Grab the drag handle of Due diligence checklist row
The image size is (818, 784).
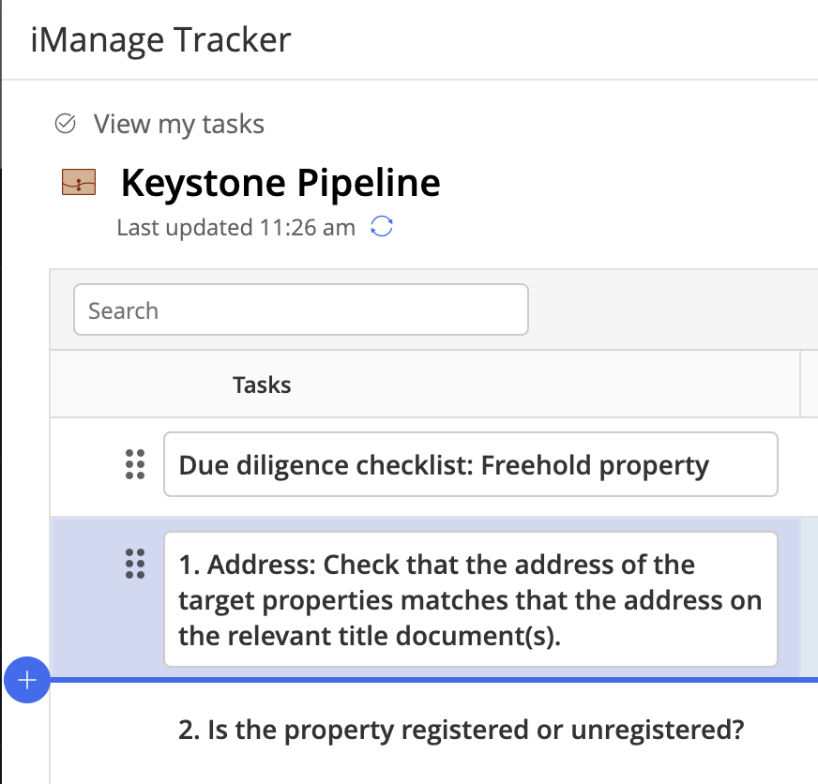click(135, 464)
